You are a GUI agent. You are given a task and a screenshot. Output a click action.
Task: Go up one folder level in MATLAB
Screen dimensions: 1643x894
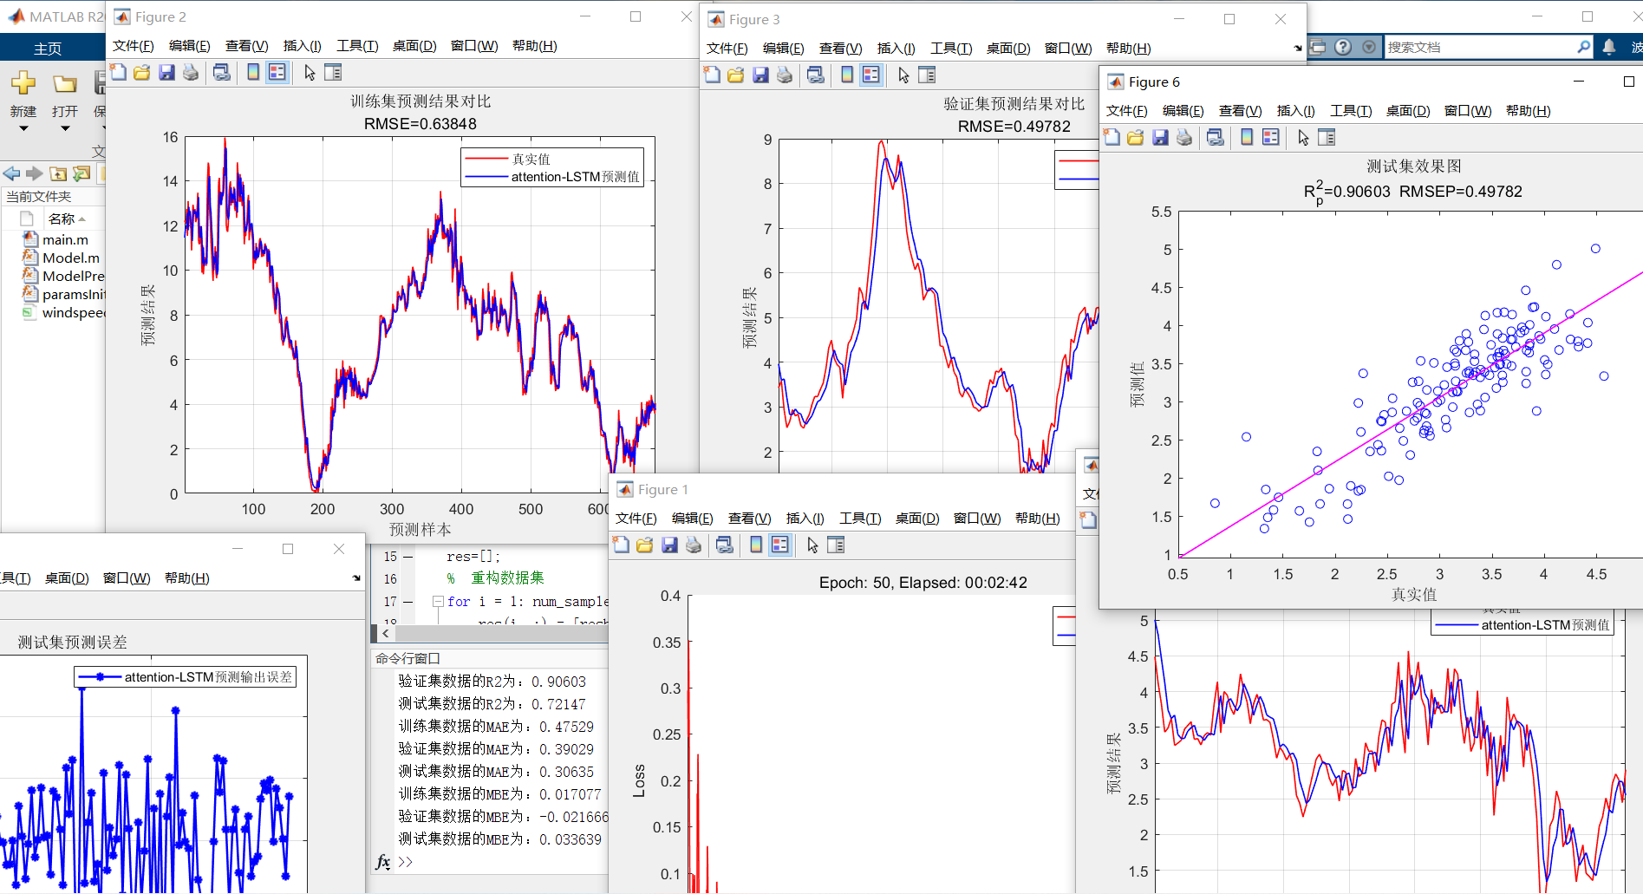(58, 174)
